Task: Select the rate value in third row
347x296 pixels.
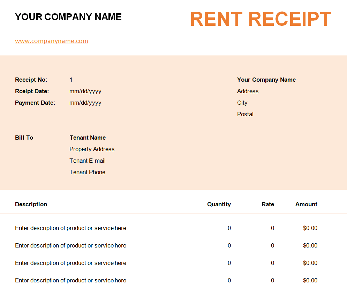Action: 272,263
